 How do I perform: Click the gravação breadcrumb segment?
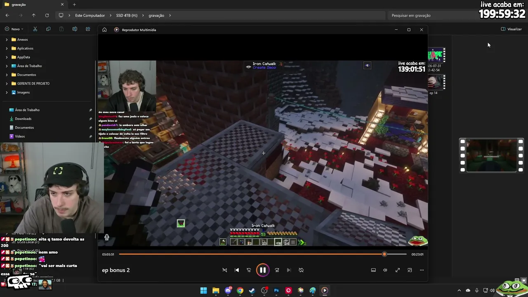(156, 15)
